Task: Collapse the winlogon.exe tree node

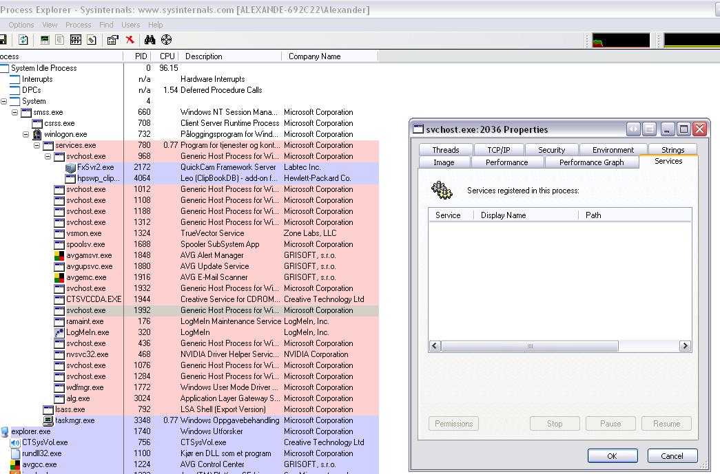Action: click(25, 134)
